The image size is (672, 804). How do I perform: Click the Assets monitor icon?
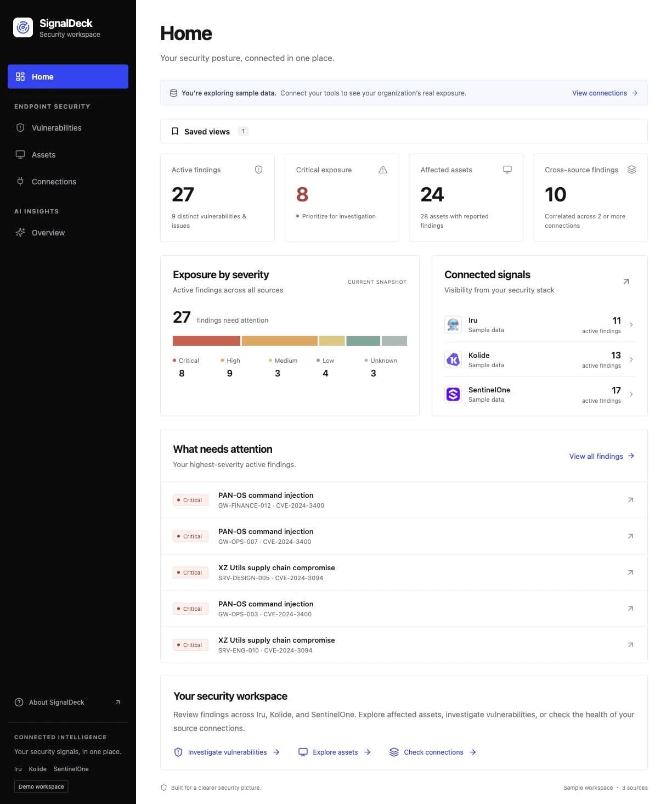(x=20, y=155)
